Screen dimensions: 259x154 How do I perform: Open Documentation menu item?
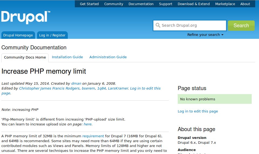pyautogui.click(x=141, y=4)
